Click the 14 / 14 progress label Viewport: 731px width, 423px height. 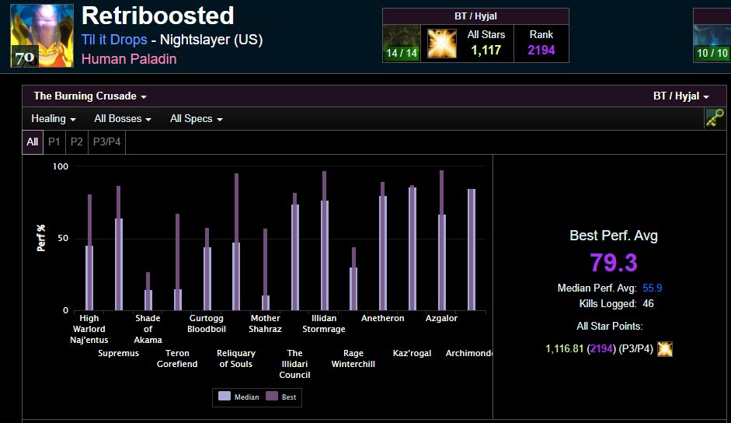(402, 53)
